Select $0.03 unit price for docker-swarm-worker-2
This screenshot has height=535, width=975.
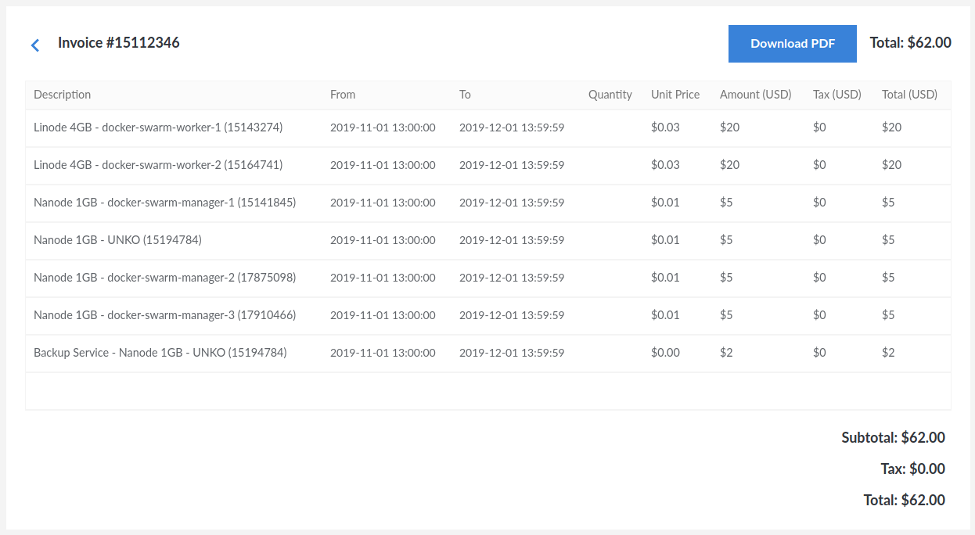pyautogui.click(x=665, y=165)
